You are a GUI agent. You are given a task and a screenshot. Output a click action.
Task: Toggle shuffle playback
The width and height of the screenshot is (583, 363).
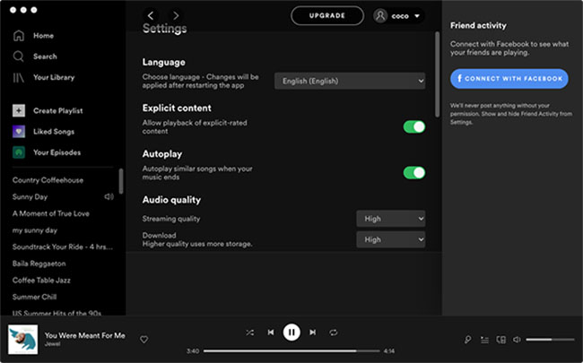coord(250,333)
